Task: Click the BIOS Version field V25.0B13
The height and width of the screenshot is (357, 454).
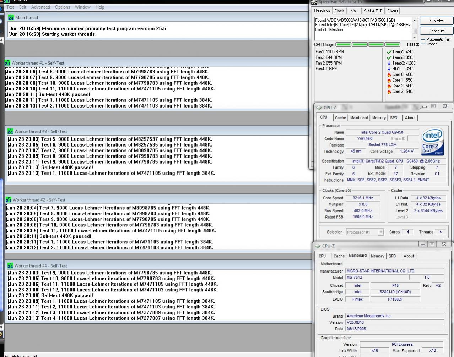Action: coord(395,322)
